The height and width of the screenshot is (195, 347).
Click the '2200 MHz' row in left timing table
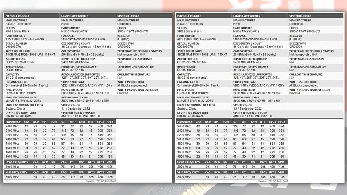point(60,135)
